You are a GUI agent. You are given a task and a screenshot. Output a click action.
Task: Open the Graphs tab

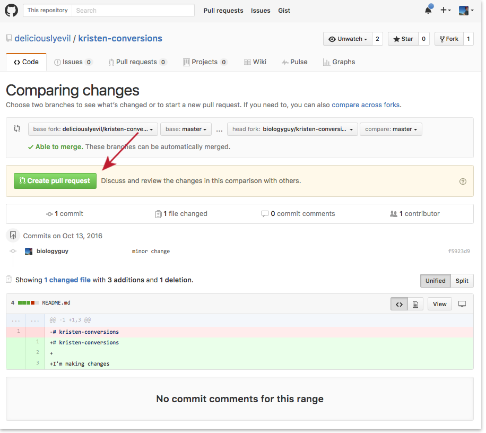tap(339, 62)
